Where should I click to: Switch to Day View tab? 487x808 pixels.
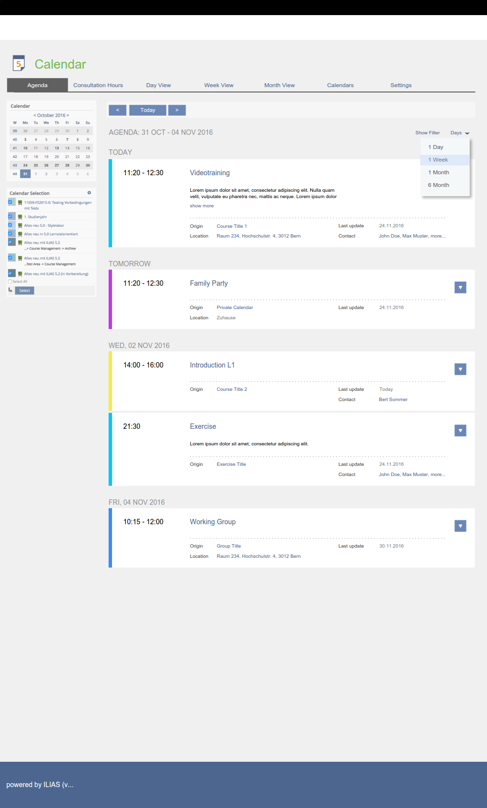(158, 85)
